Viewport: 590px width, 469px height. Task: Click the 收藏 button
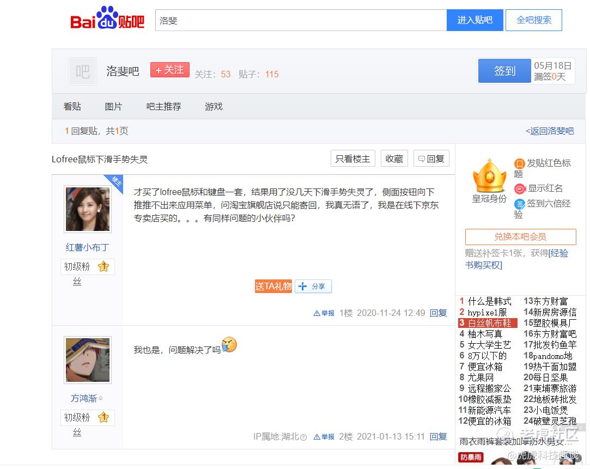pos(394,159)
